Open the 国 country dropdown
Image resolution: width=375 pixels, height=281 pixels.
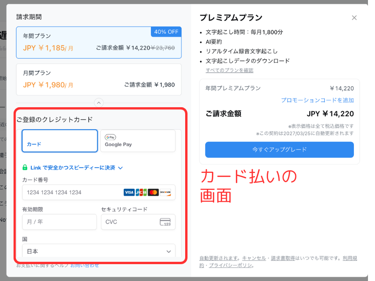click(98, 251)
